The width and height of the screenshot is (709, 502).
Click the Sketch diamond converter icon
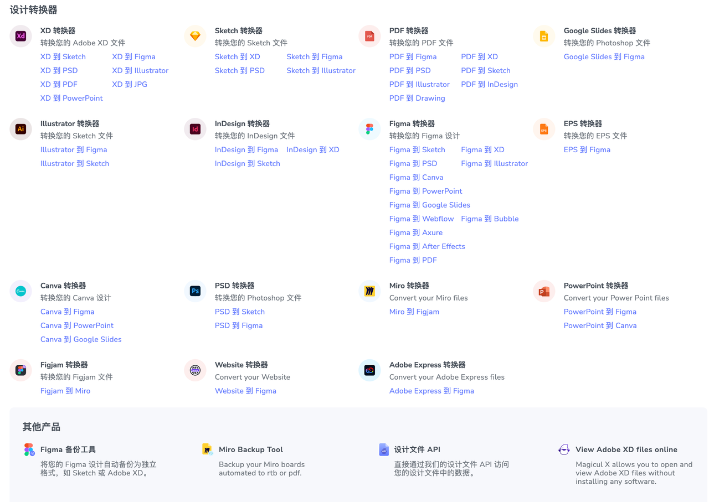pyautogui.click(x=195, y=37)
